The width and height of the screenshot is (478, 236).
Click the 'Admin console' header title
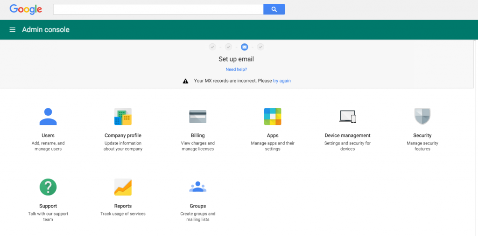click(x=46, y=29)
